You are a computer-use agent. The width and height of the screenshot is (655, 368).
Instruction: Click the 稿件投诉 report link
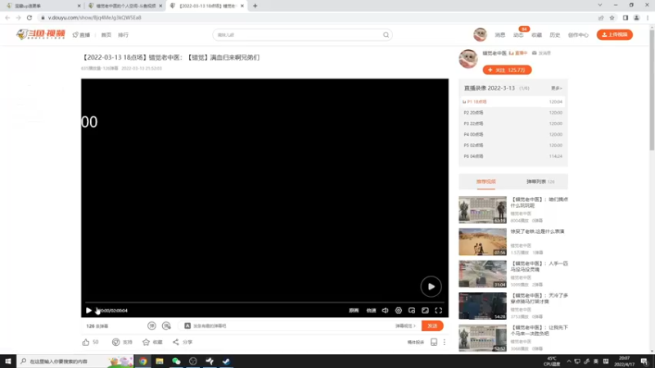tap(415, 342)
